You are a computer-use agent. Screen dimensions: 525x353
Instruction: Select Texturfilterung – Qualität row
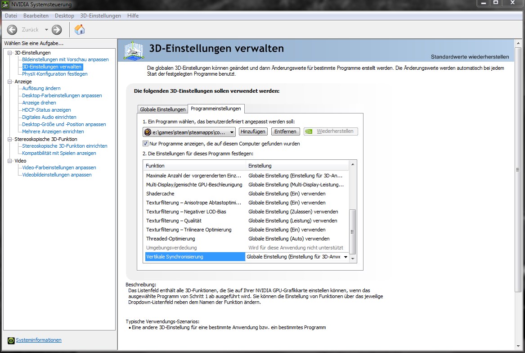point(246,221)
